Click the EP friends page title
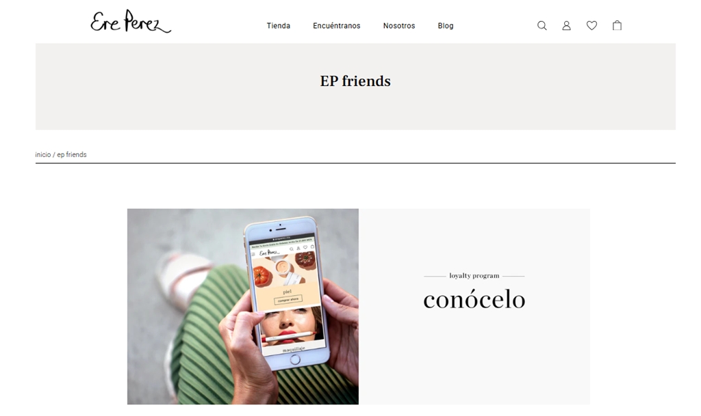This screenshot has height=416, width=701. (x=355, y=81)
